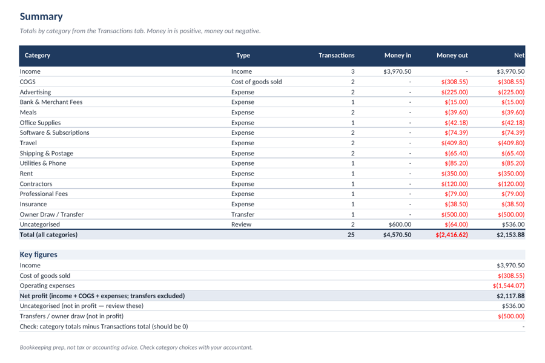The width and height of the screenshot is (545, 363).
Task: Click the Check: category totals label
Action: click(104, 327)
